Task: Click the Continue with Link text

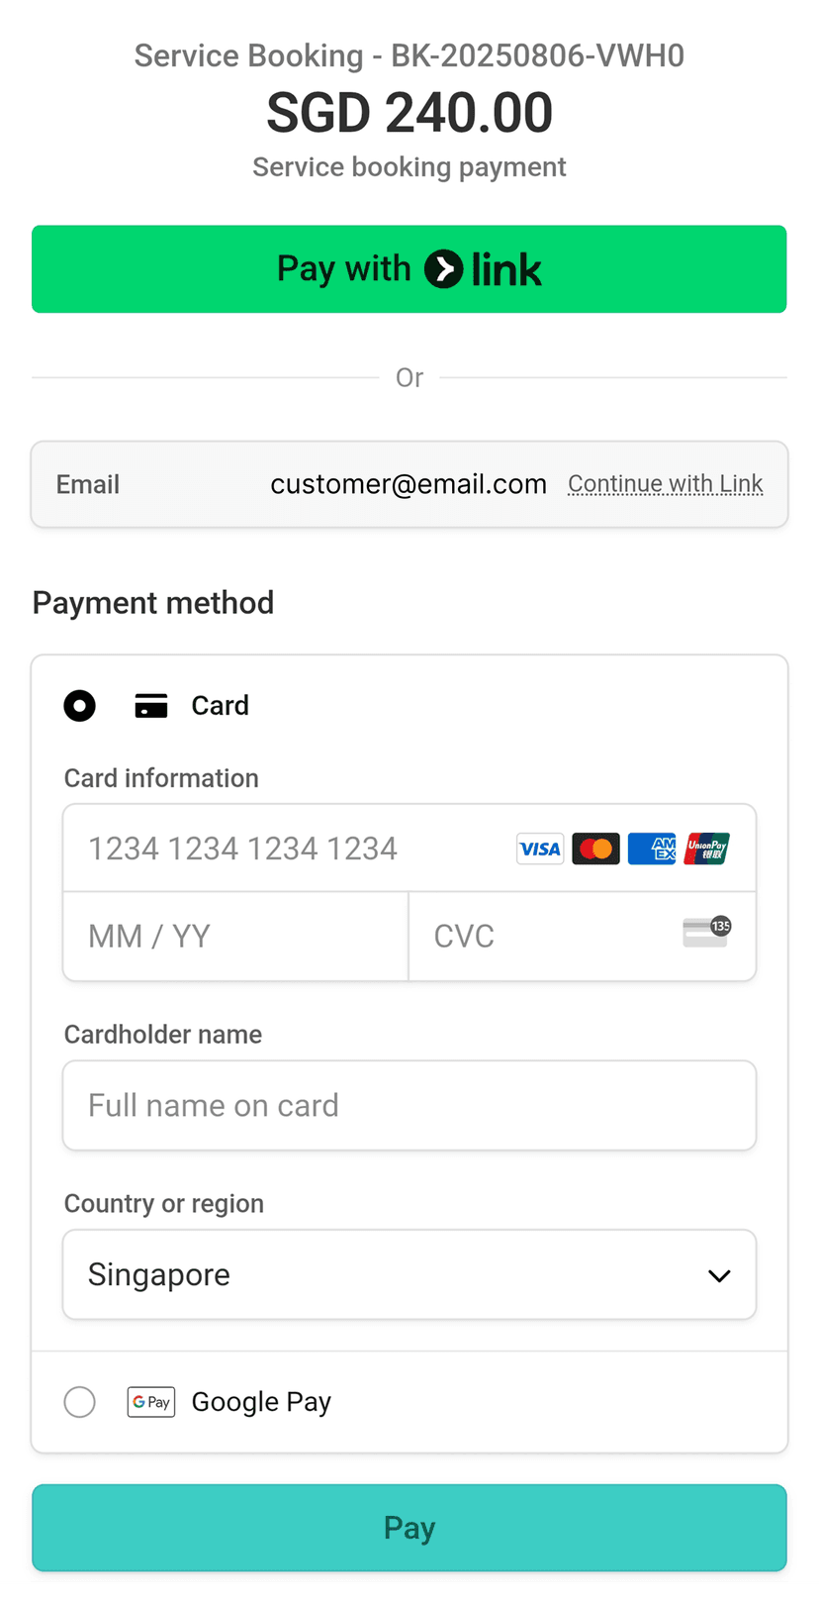Action: (665, 483)
